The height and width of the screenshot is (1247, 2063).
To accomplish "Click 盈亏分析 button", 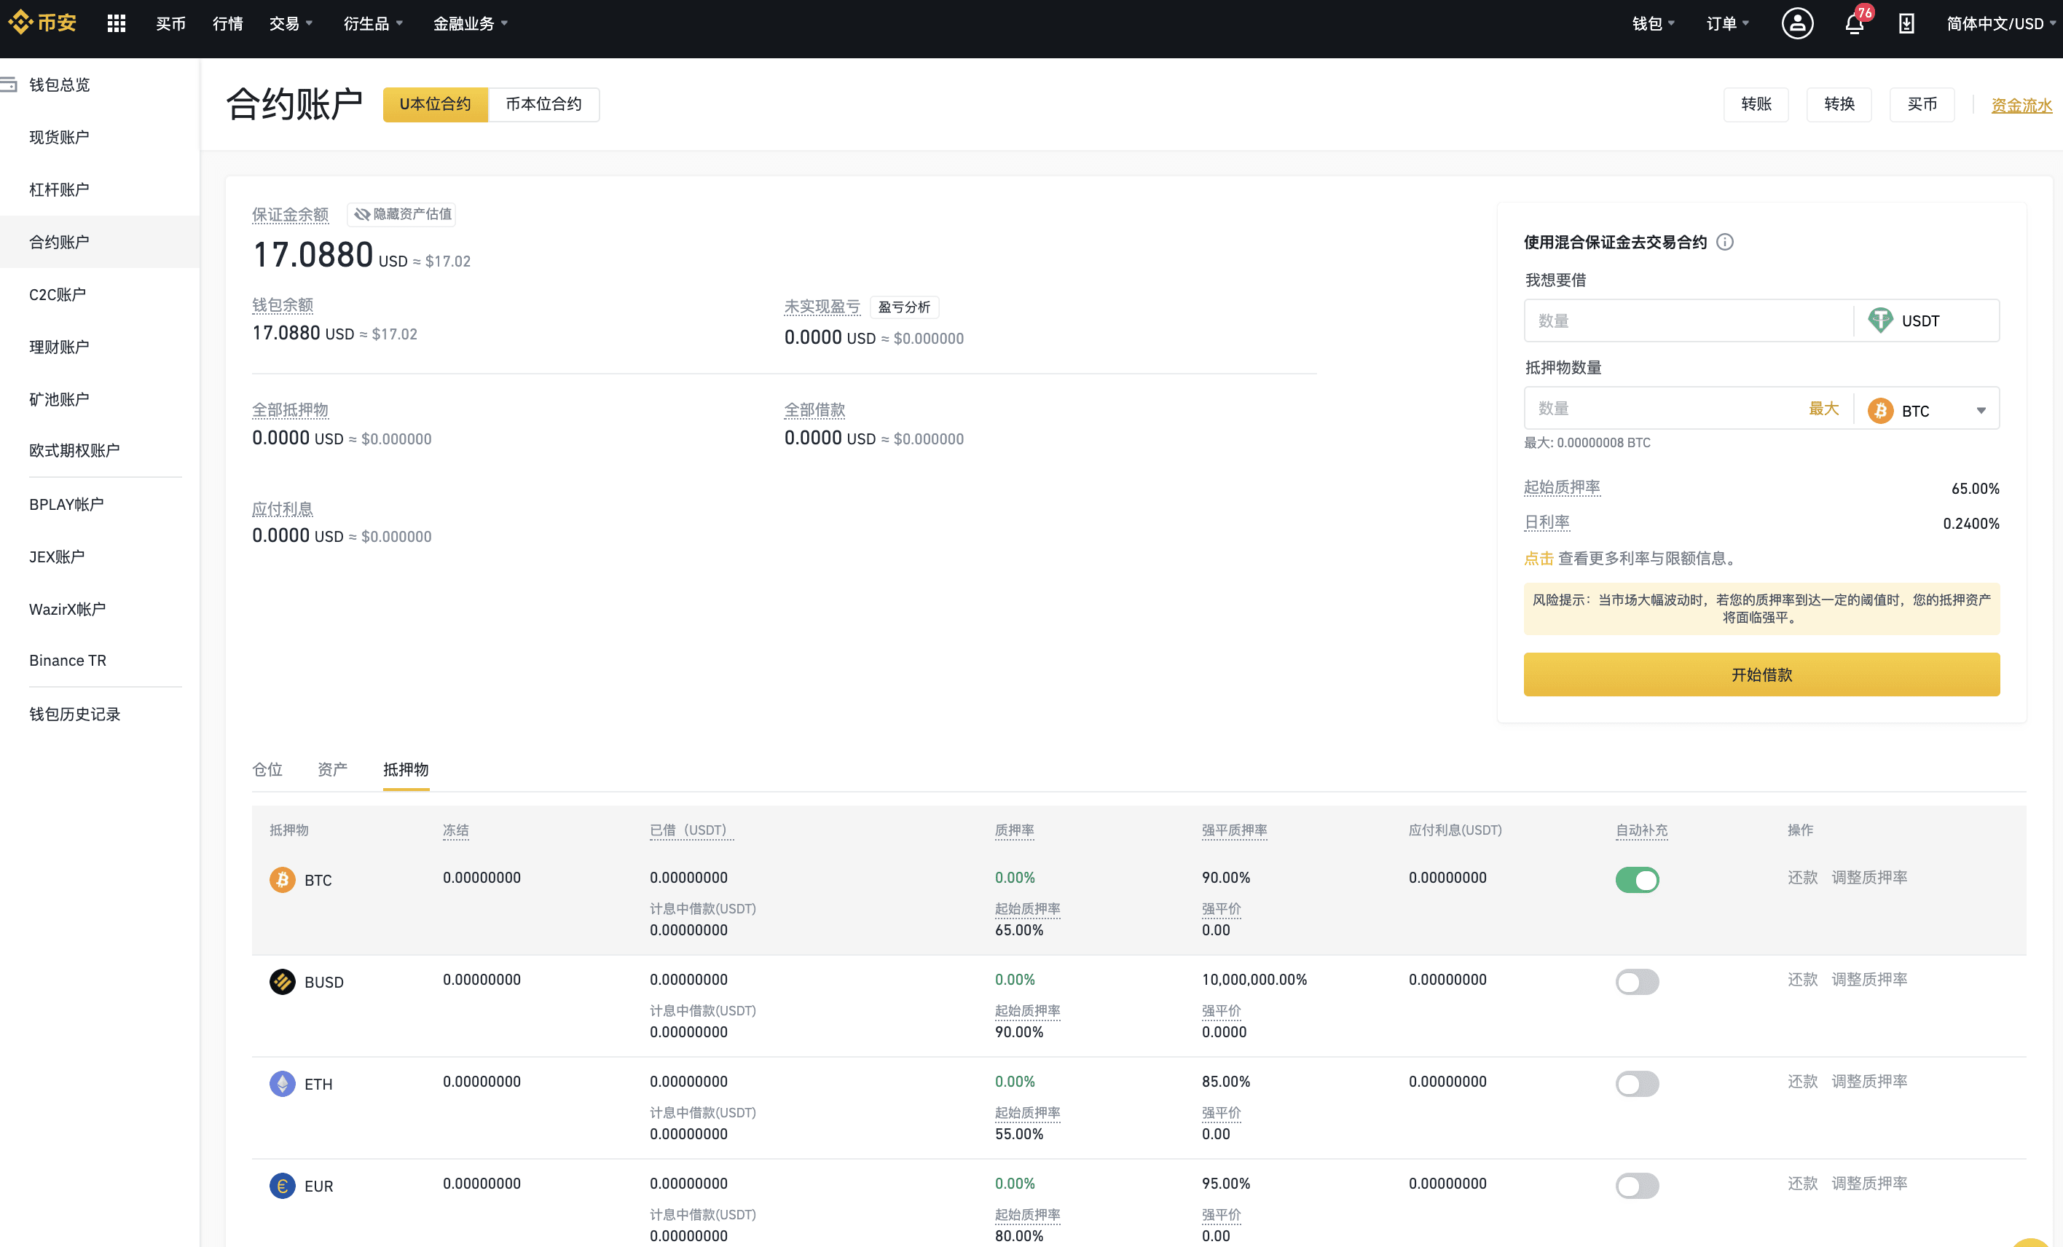I will [904, 307].
